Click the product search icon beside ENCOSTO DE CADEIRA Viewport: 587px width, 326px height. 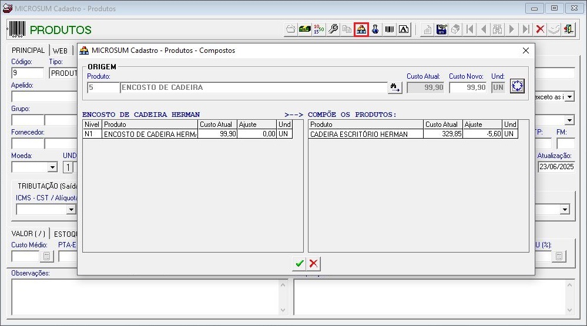click(x=395, y=88)
